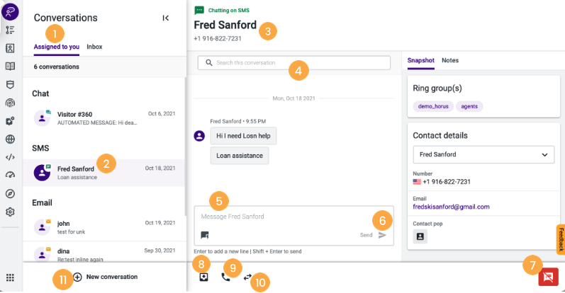
Task: Open the settings gear in sidebar
Action: click(x=10, y=212)
